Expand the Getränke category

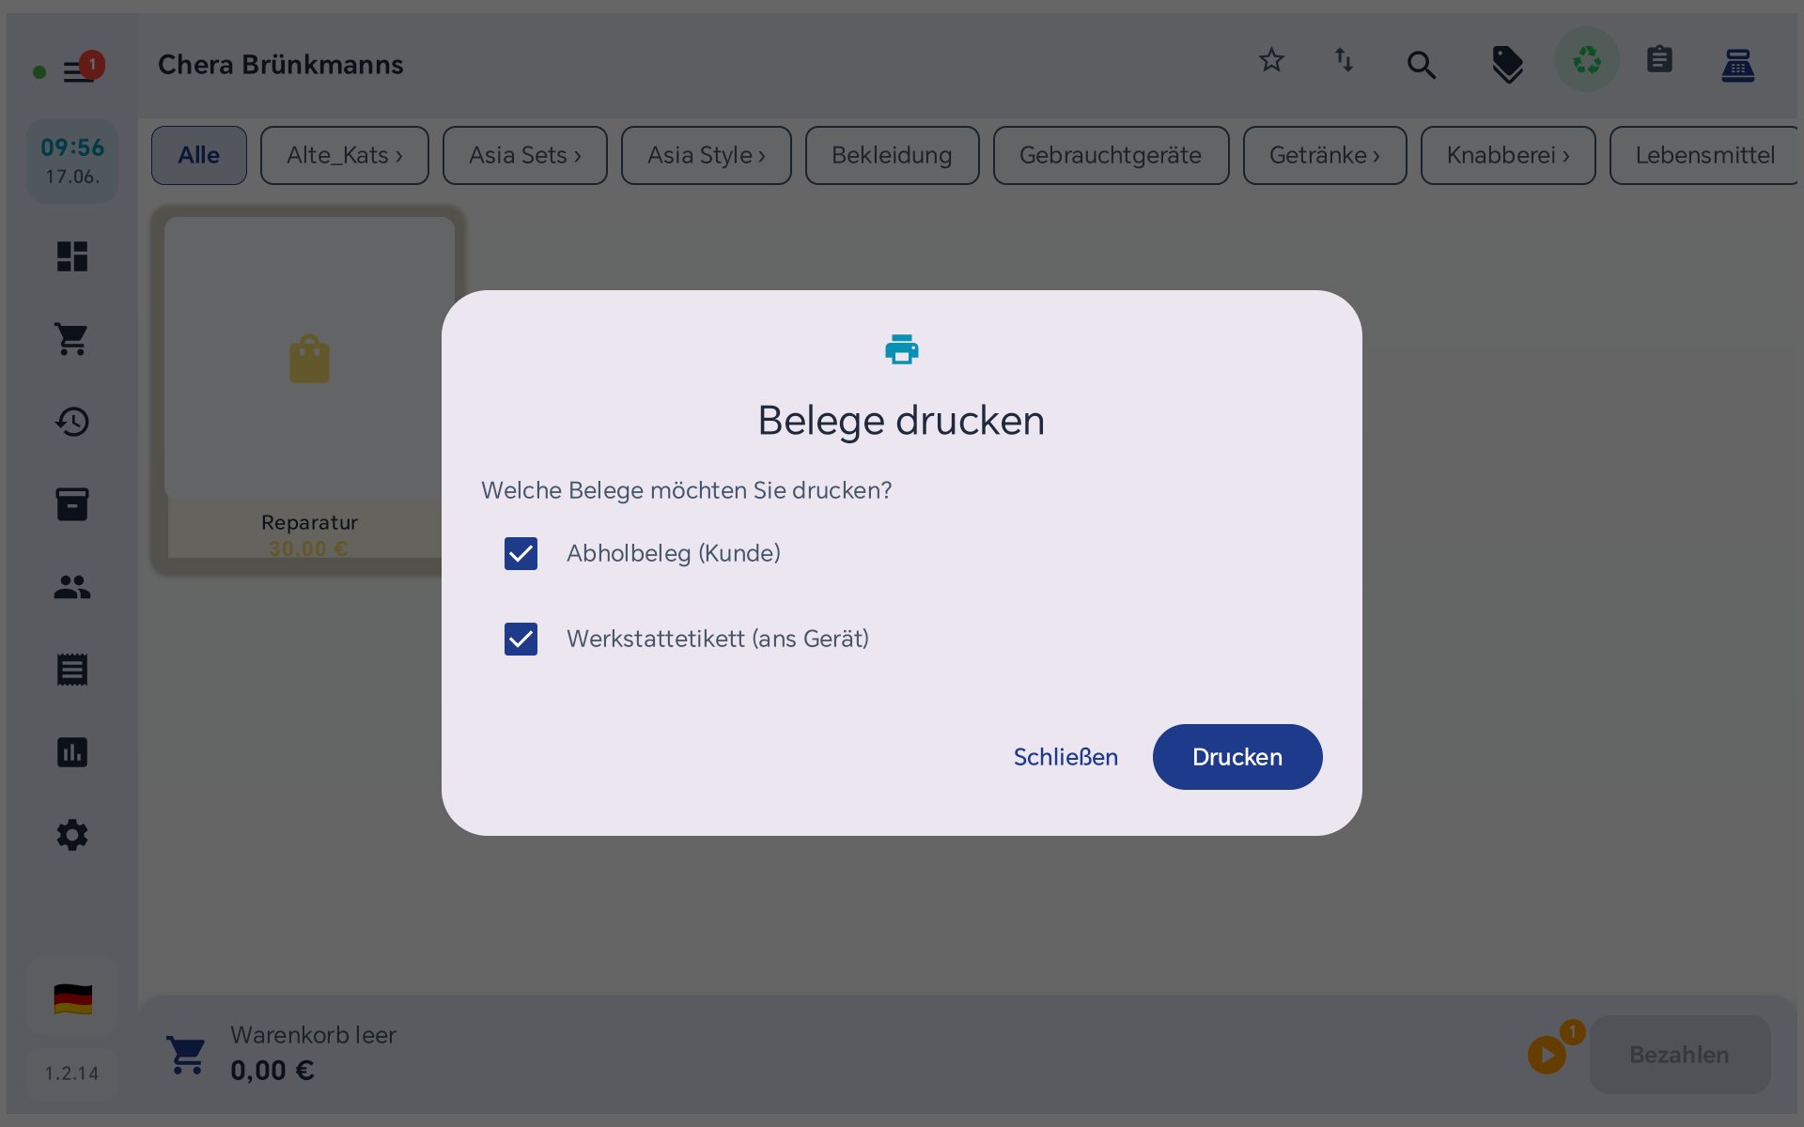point(1325,155)
